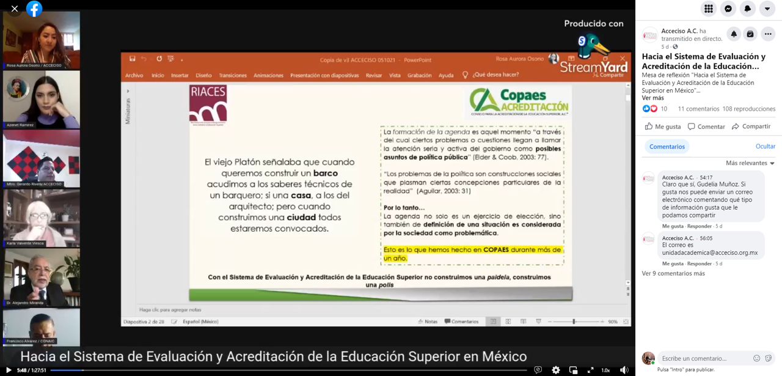This screenshot has width=782, height=376.
Task: Like the comment with the email address
Action: tap(673, 264)
